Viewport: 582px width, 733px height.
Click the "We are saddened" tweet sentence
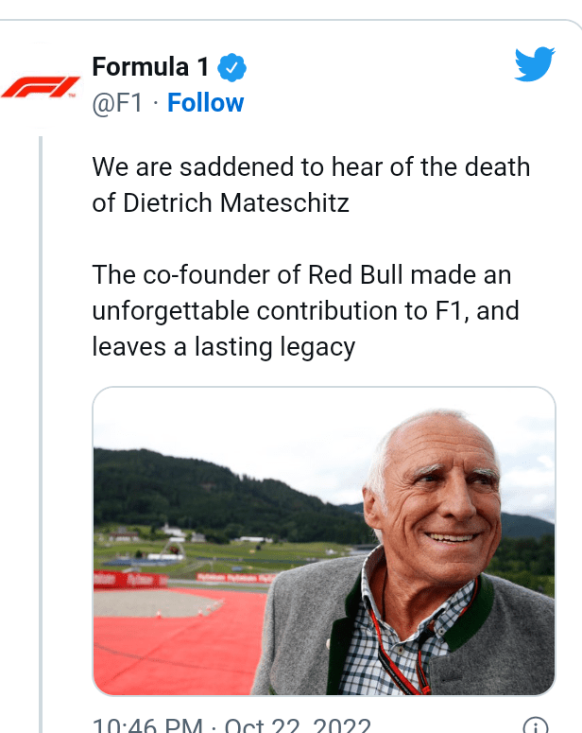point(311,167)
